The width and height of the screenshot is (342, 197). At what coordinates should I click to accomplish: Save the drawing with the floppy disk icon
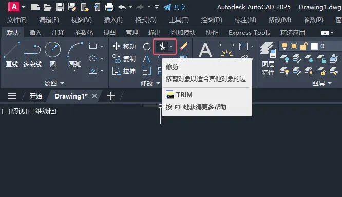(x=60, y=7)
